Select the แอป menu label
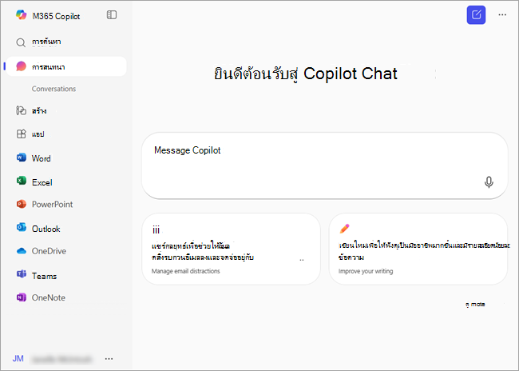This screenshot has width=519, height=371. 38,134
